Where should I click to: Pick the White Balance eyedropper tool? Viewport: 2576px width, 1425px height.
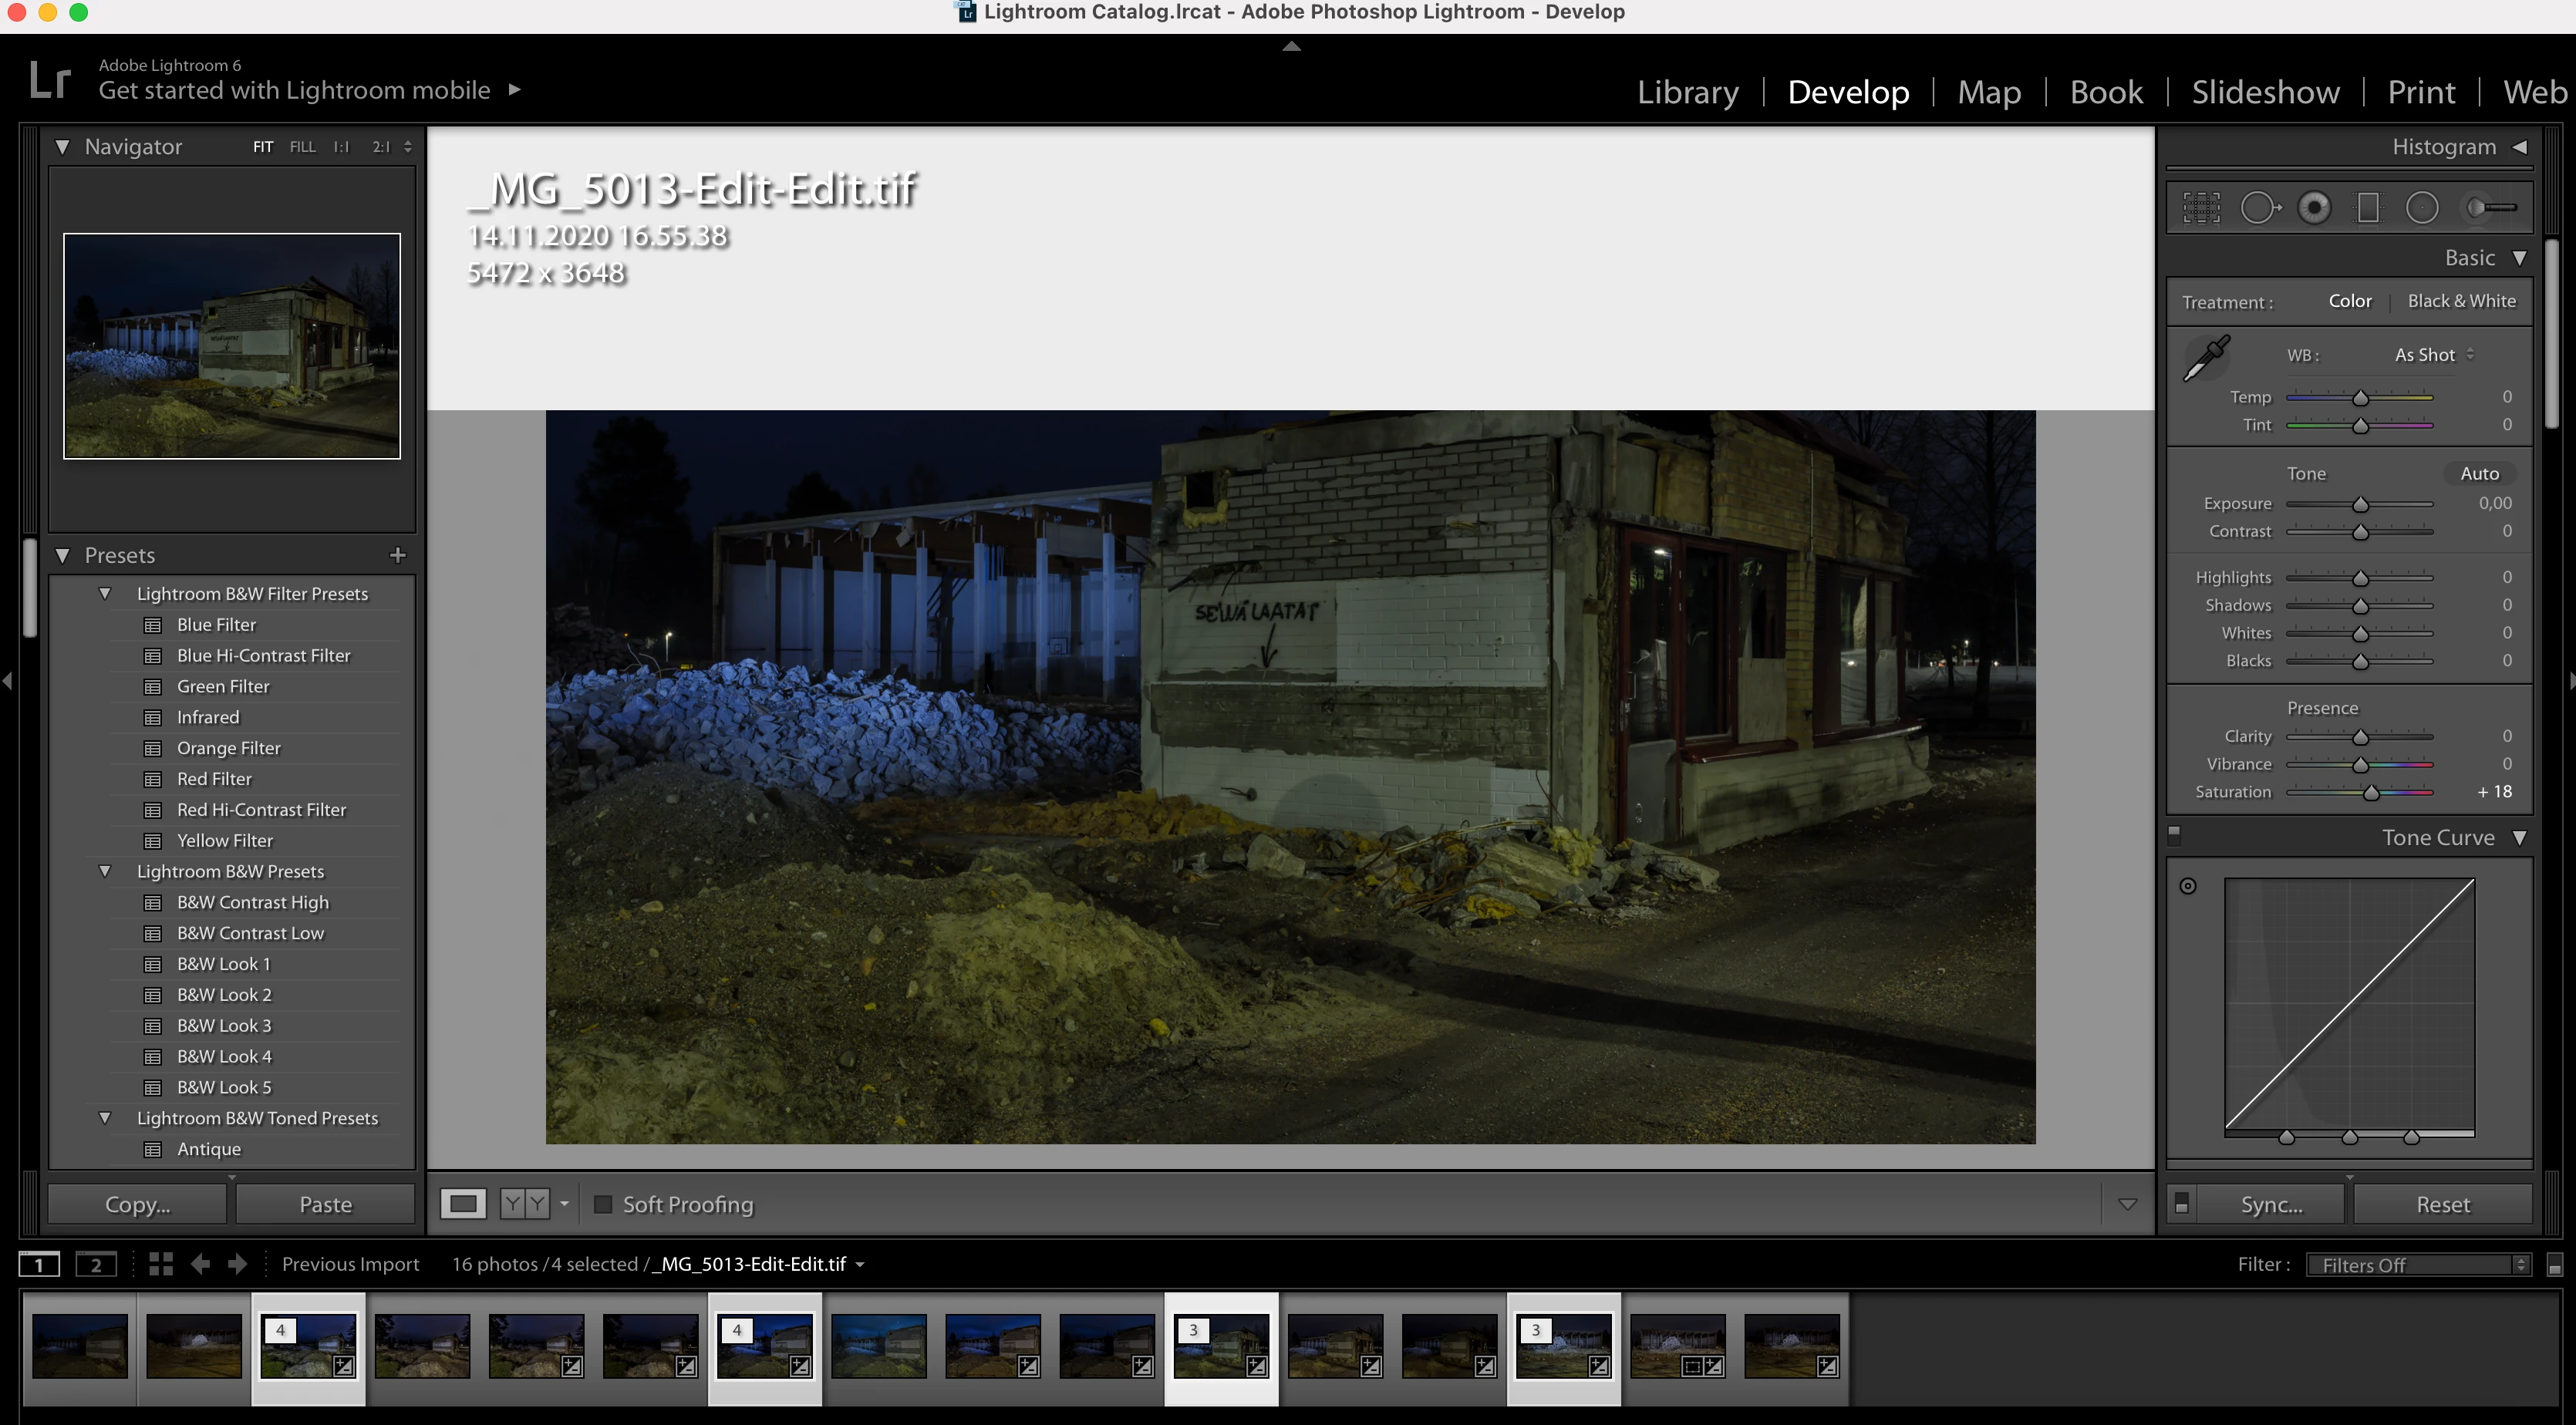coord(2205,359)
